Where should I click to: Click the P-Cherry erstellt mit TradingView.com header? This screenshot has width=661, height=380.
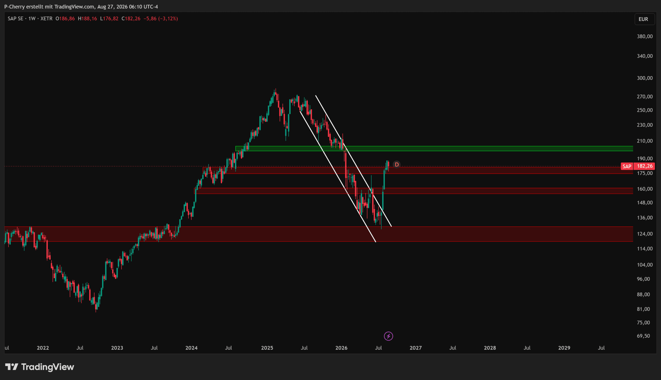click(81, 6)
